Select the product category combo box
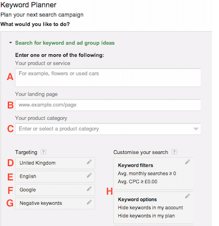 pyautogui.click(x=108, y=129)
